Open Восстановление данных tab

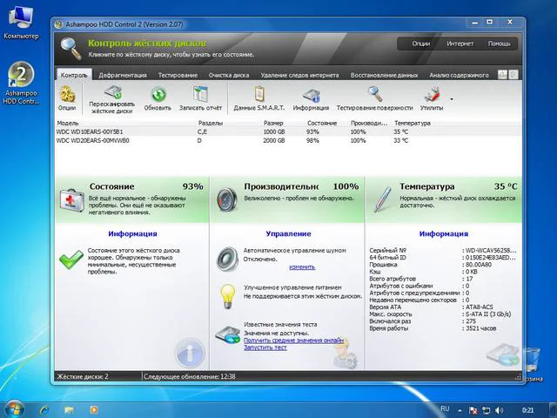[x=384, y=75]
